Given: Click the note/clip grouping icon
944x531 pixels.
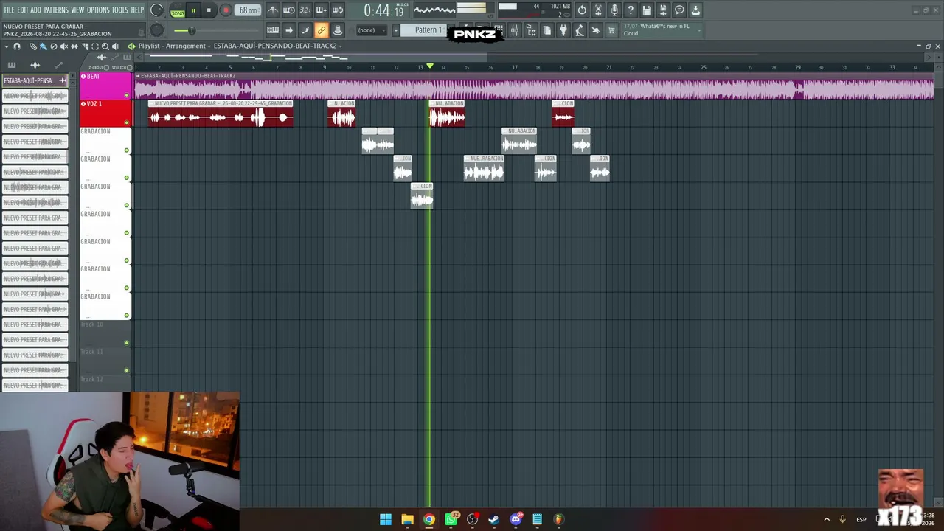Looking at the screenshot, I should coord(305,30).
